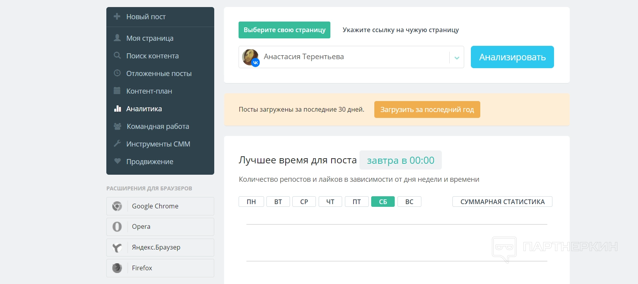Click the Google Chrome extension icon
The image size is (638, 284).
(x=117, y=206)
